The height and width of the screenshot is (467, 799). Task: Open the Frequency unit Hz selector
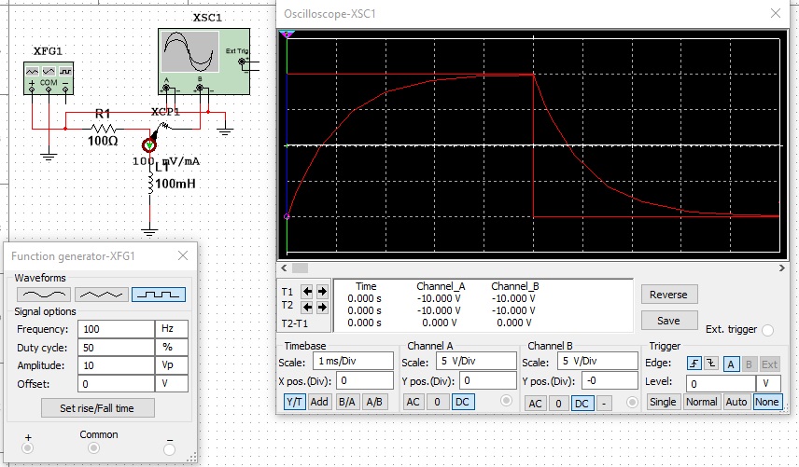click(x=171, y=329)
